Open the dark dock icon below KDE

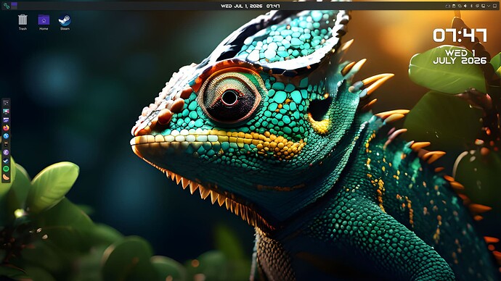6,144
